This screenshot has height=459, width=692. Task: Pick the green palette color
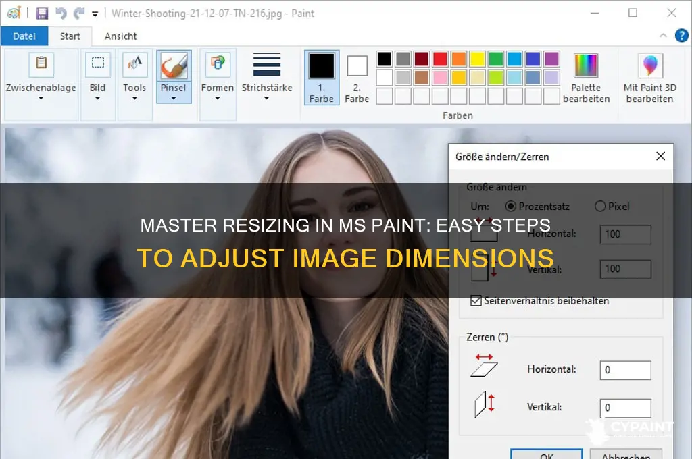click(x=495, y=59)
